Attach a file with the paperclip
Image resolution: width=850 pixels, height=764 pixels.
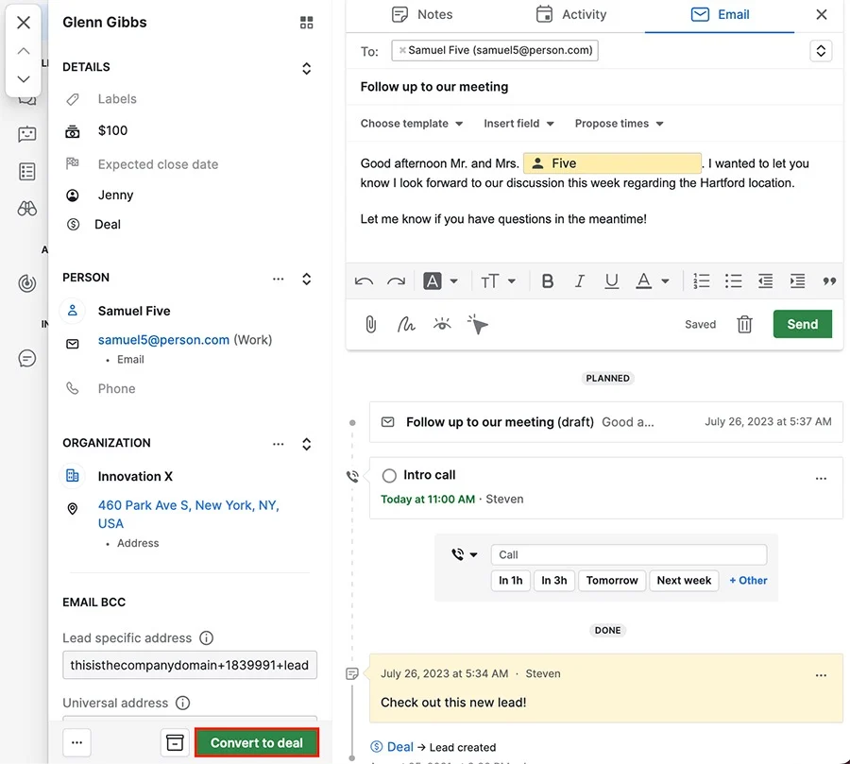371,324
